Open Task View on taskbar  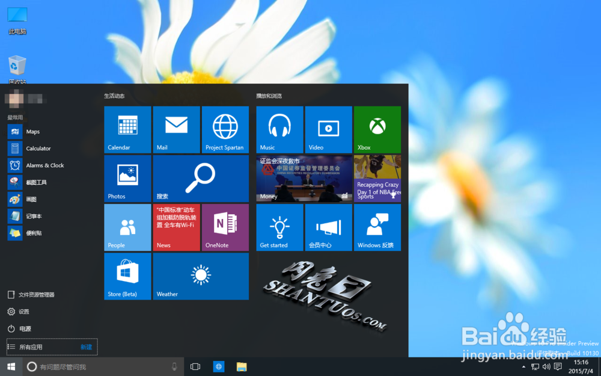click(195, 367)
